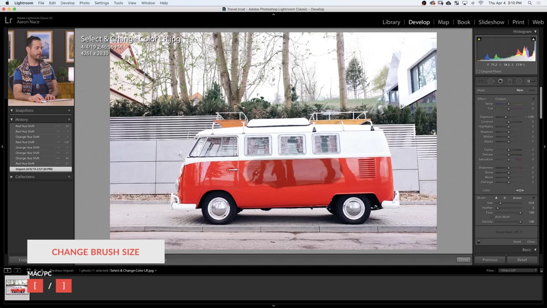
Task: Open Spotlight search in menu bar
Action: (x=531, y=3)
